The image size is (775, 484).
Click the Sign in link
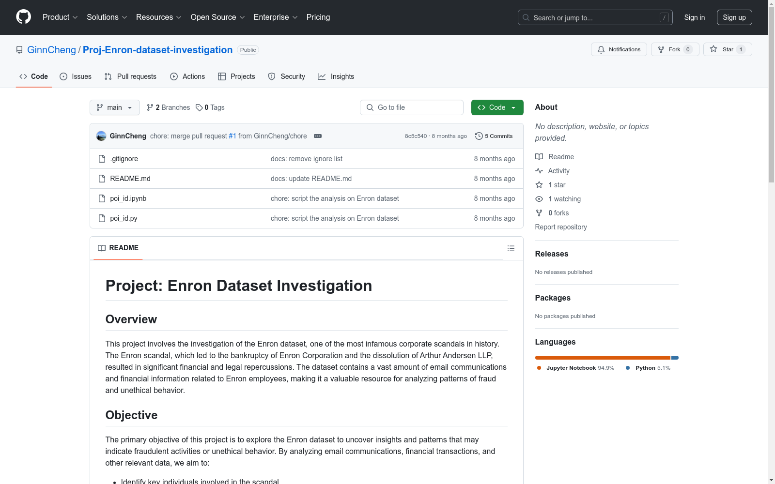pyautogui.click(x=695, y=17)
